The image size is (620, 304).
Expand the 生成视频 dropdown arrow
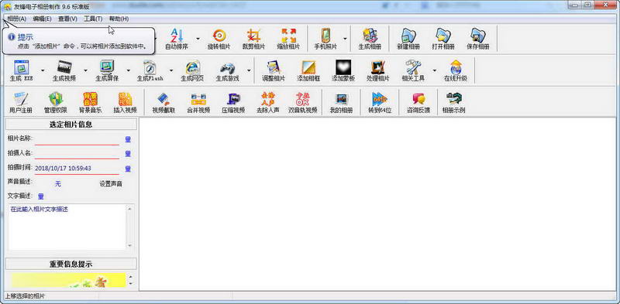[x=85, y=71]
